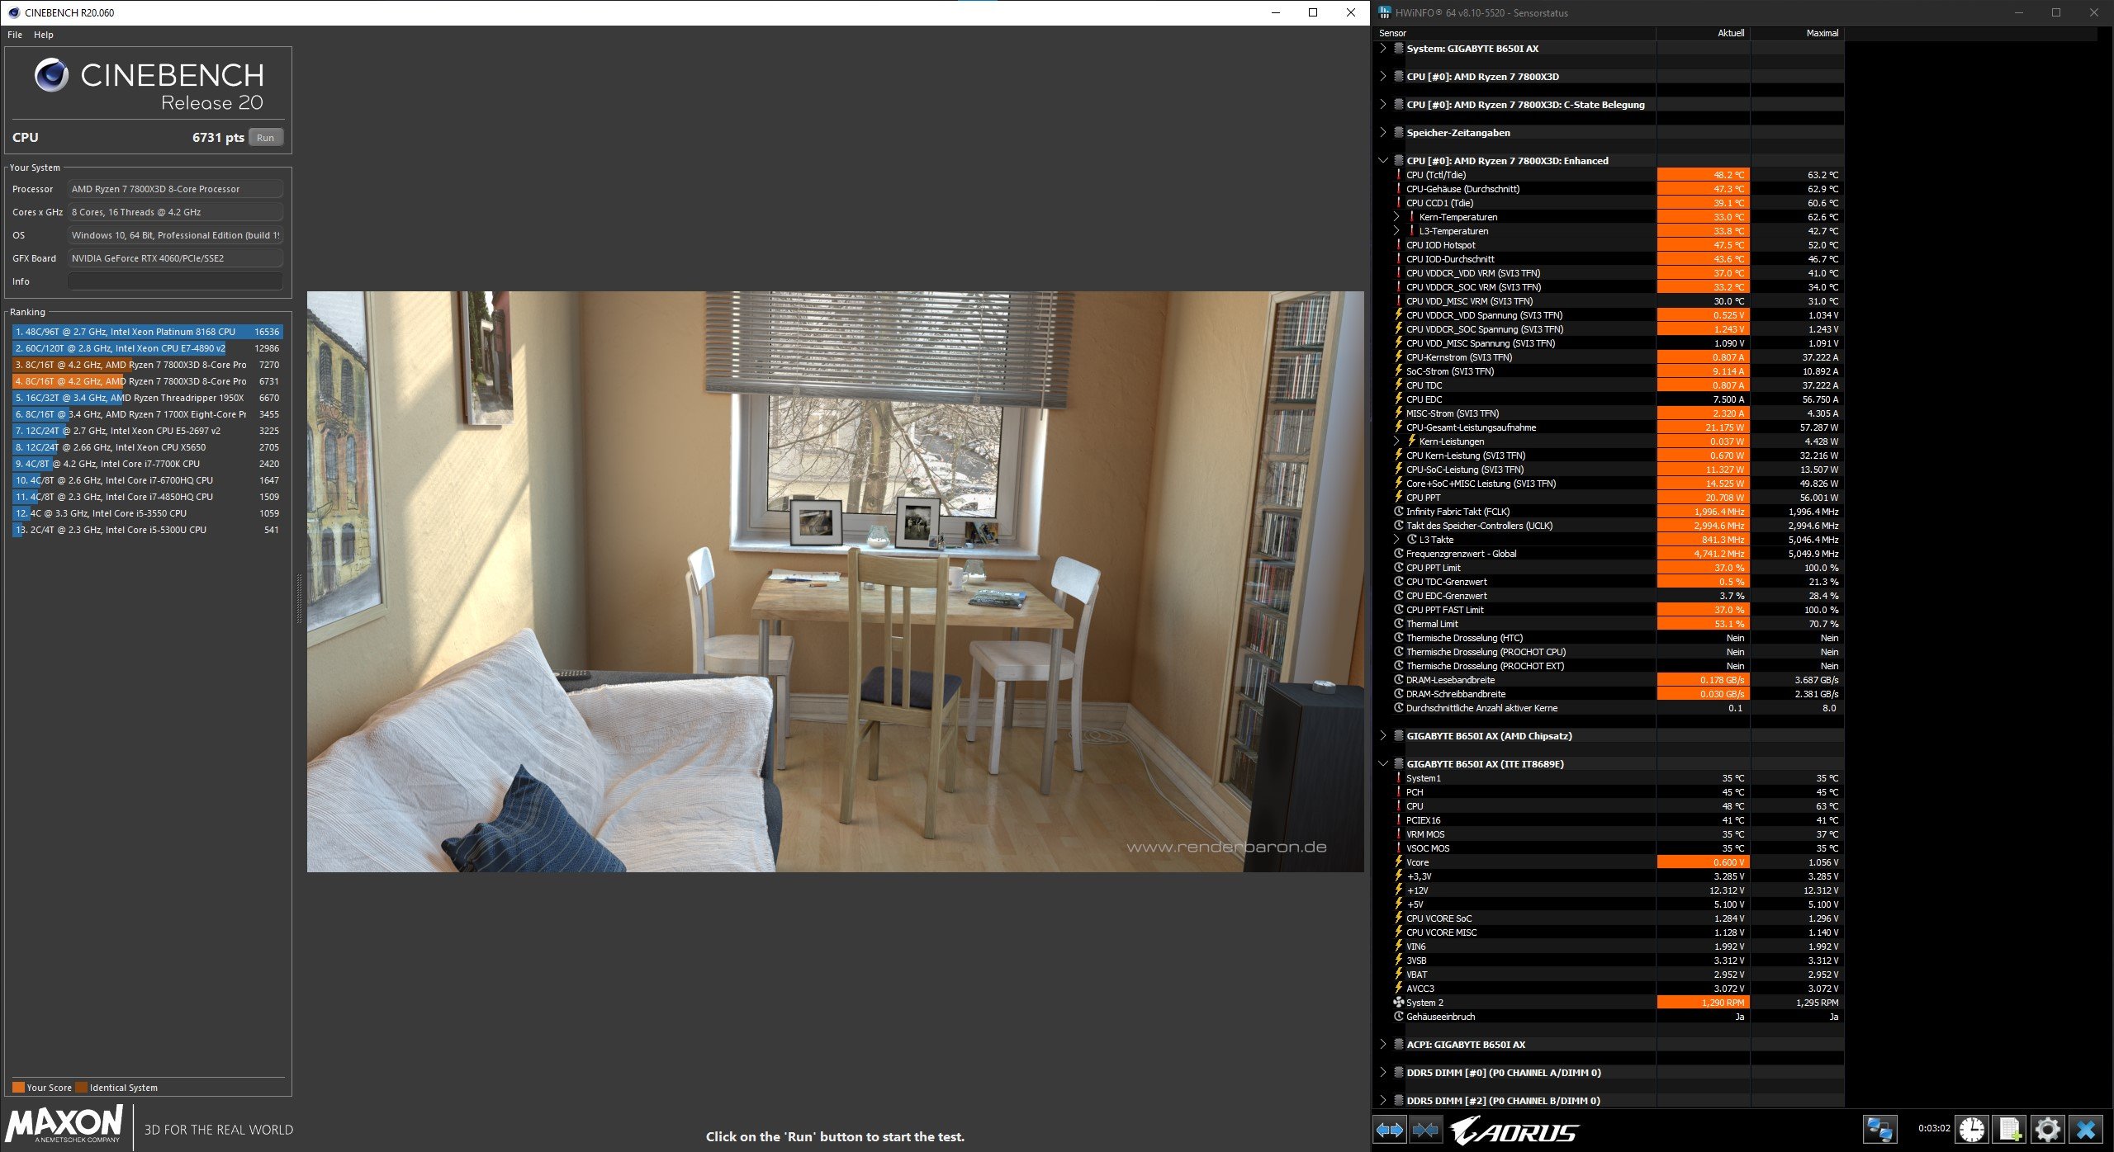Click the AORUS logo in HWiNFO
This screenshot has width=2114, height=1152.
[1514, 1130]
